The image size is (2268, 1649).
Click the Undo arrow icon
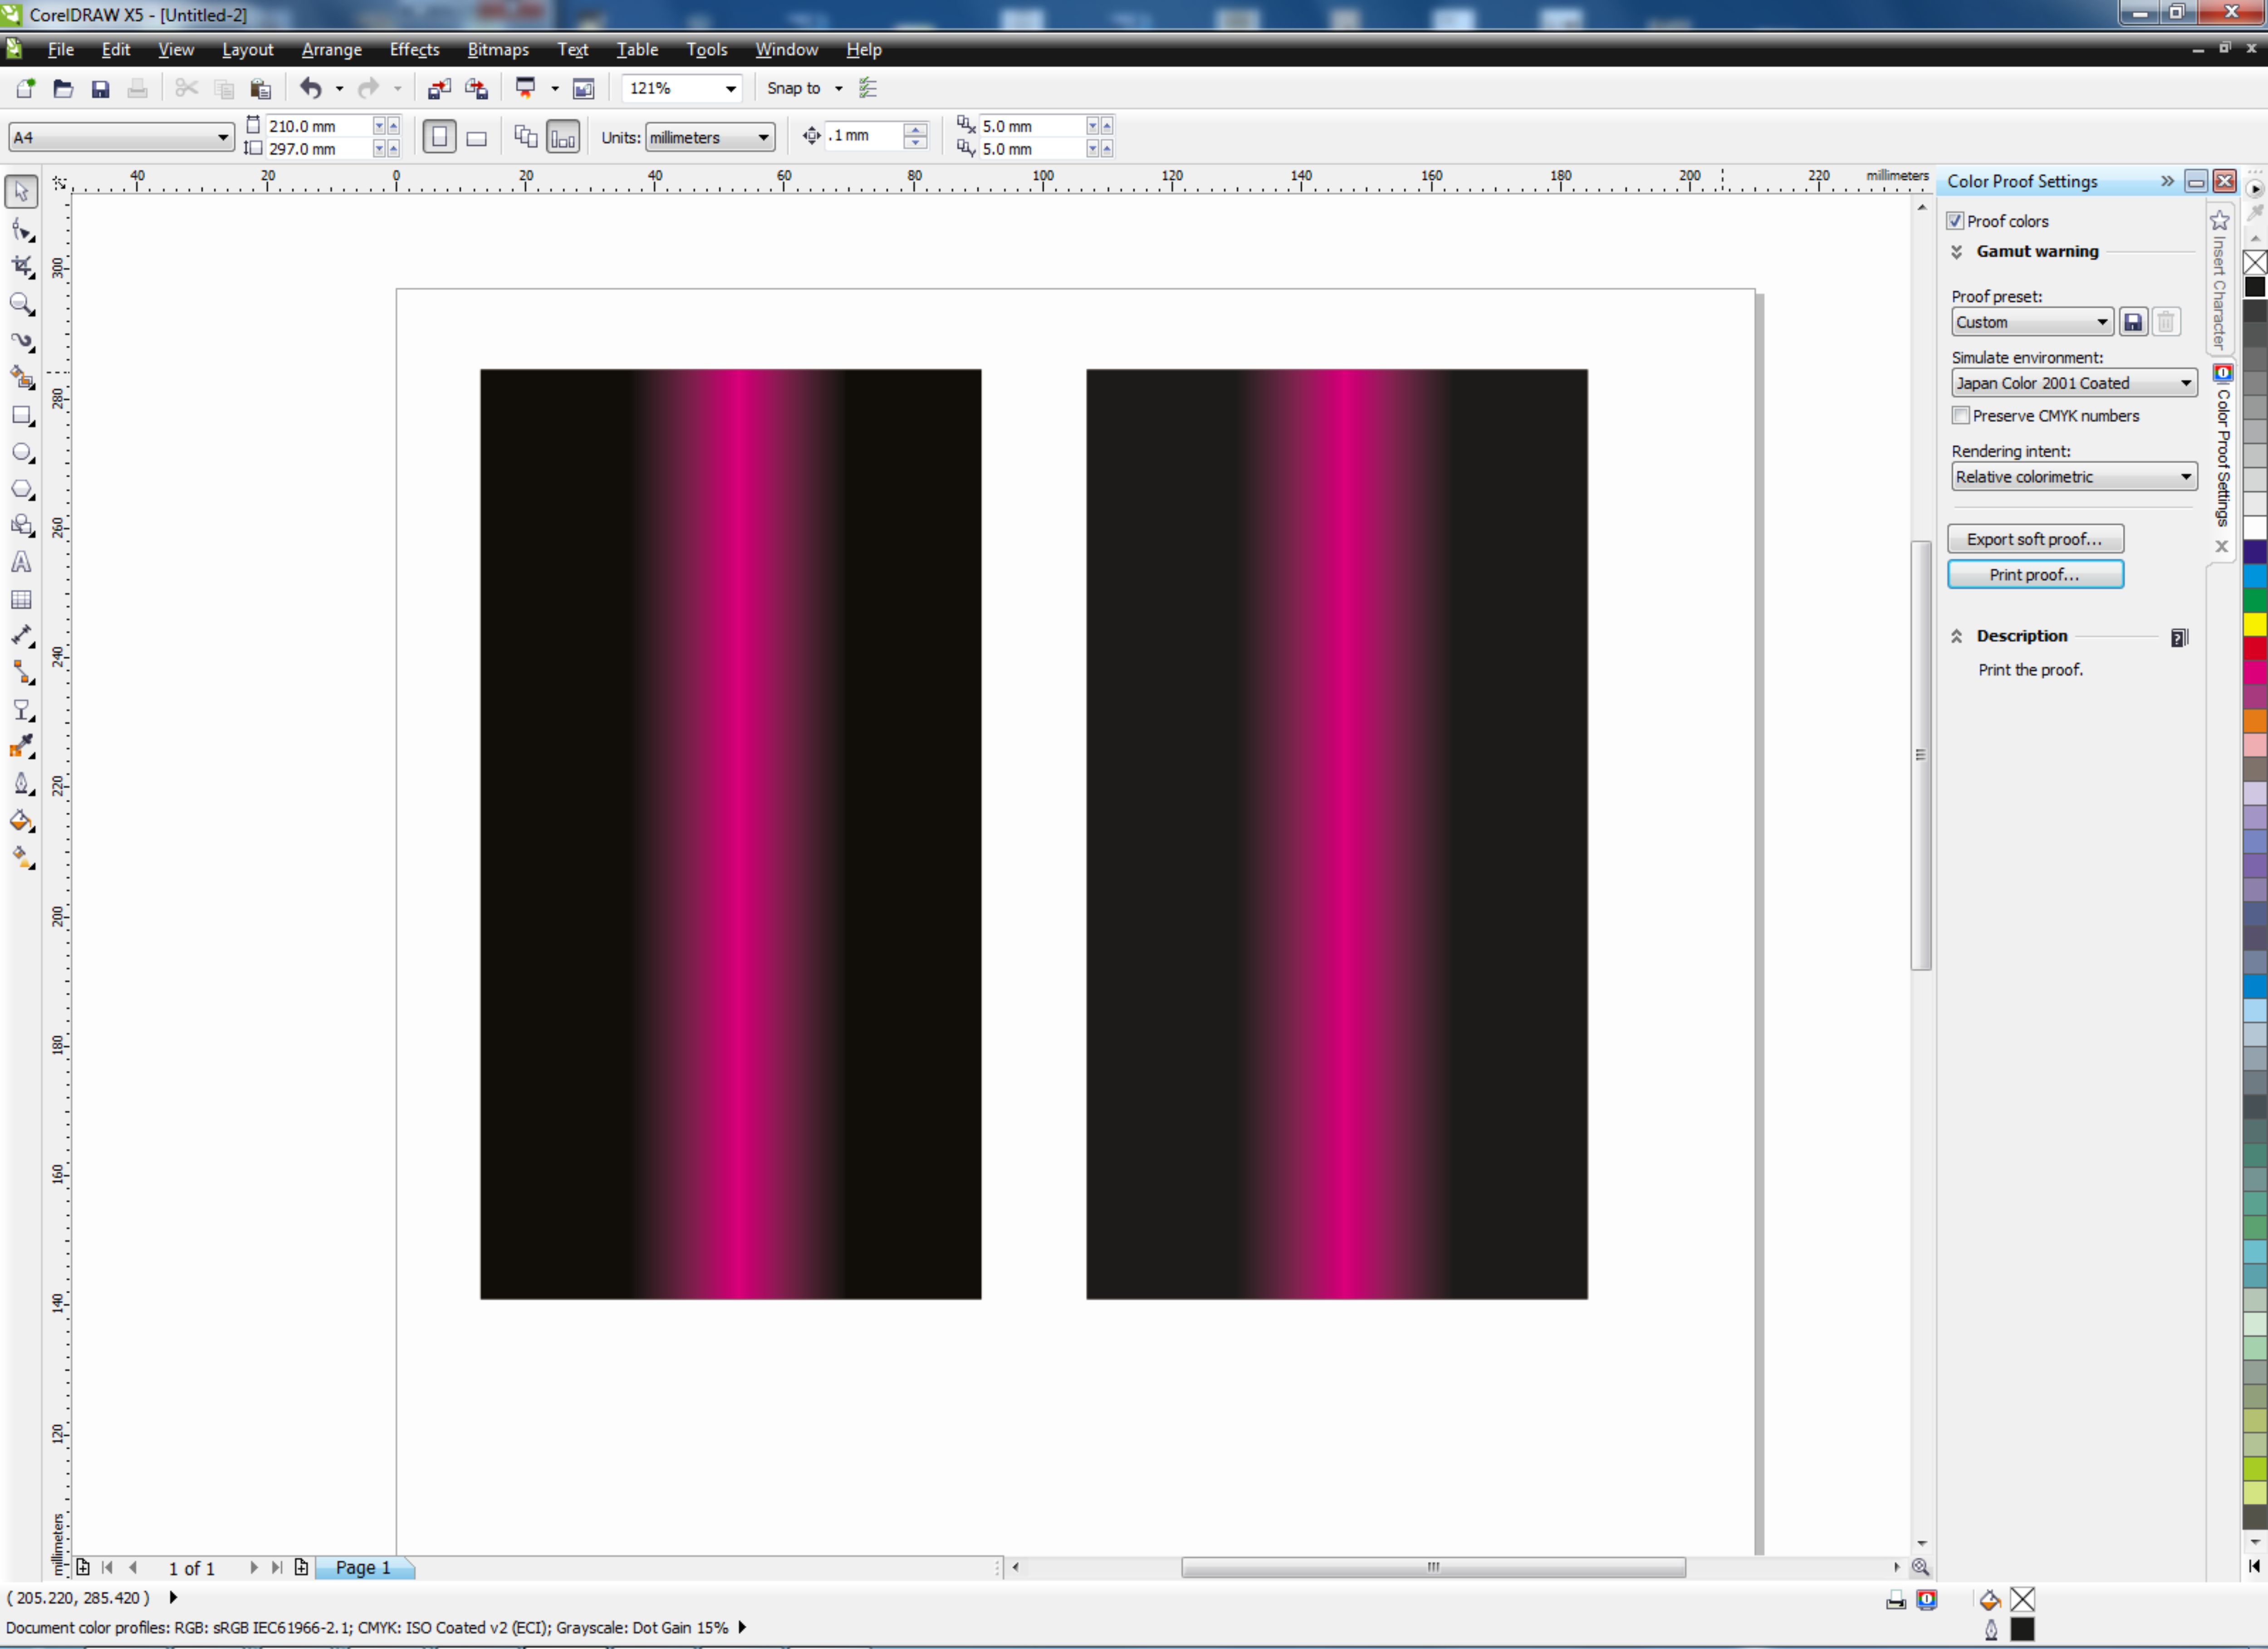point(311,89)
